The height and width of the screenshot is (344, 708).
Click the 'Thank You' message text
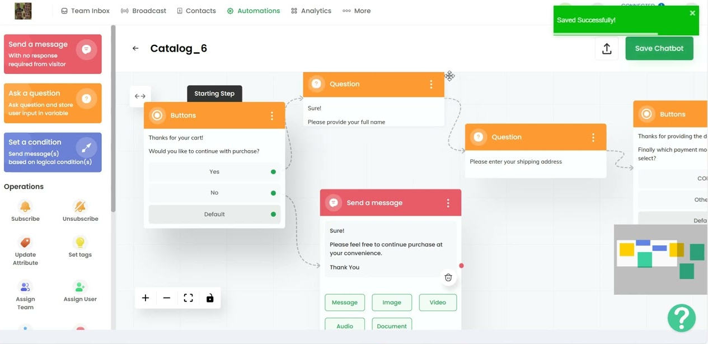(345, 267)
